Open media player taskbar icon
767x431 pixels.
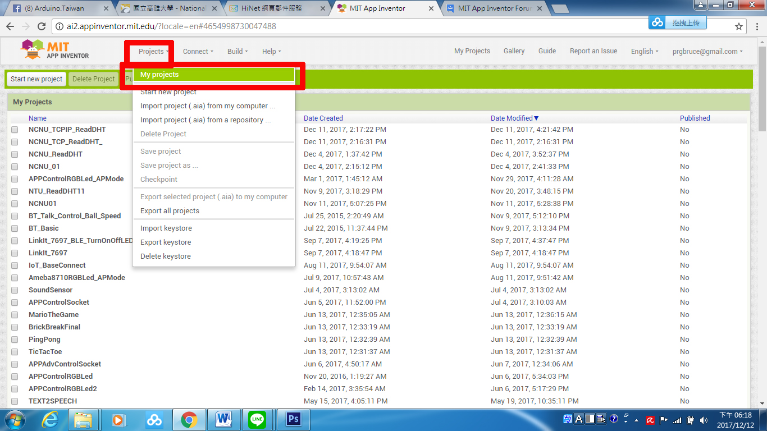118,419
